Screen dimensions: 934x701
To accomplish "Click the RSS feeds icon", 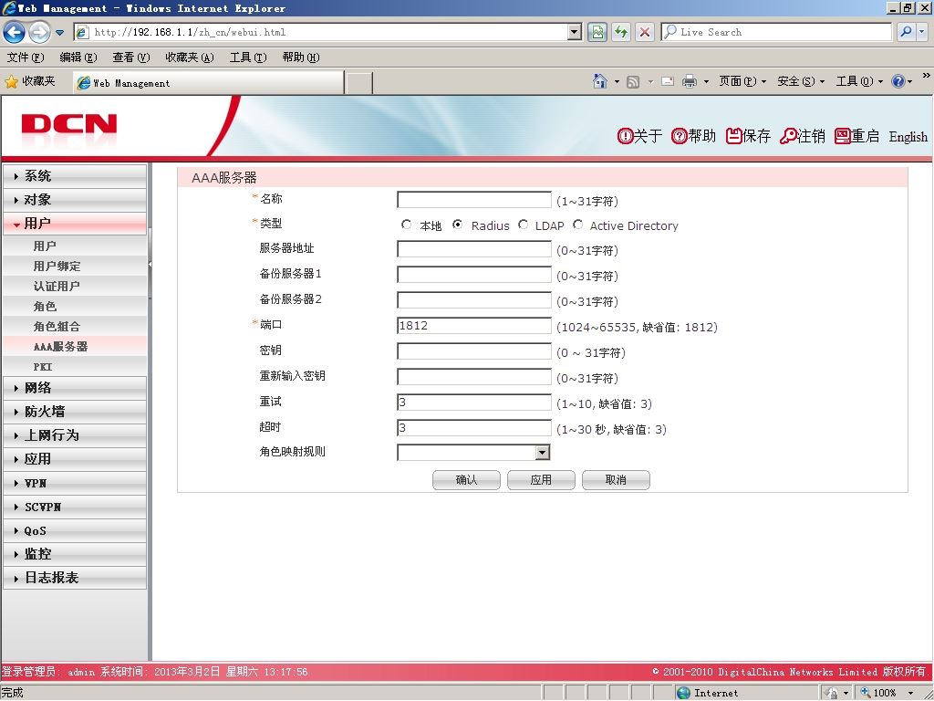I will [x=633, y=81].
